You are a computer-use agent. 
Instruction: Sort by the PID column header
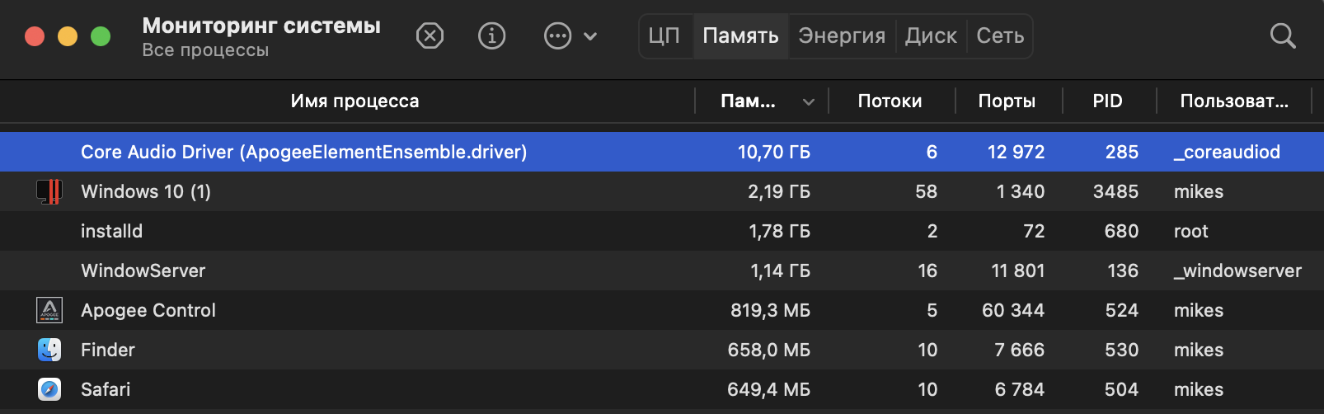coord(1107,101)
